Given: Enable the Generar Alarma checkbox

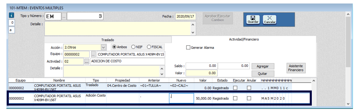Looking at the screenshot, I should 188,47.
